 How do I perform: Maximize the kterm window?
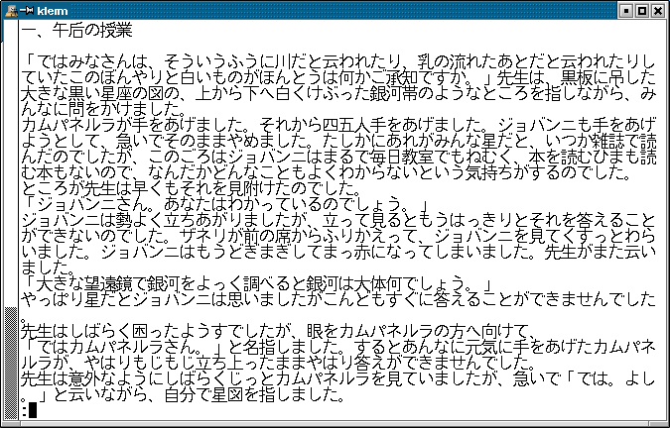point(642,11)
